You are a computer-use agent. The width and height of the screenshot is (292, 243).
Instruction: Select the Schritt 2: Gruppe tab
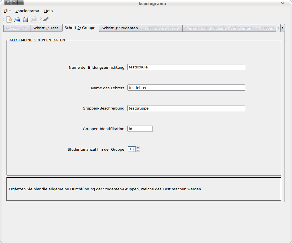coord(80,28)
